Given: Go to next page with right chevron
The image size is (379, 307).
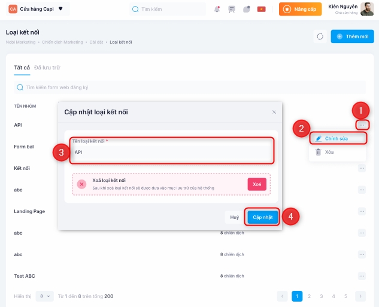Looking at the screenshot, I should (x=360, y=296).
